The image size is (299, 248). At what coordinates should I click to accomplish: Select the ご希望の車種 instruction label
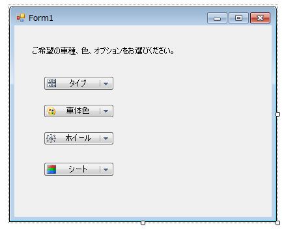coord(103,51)
